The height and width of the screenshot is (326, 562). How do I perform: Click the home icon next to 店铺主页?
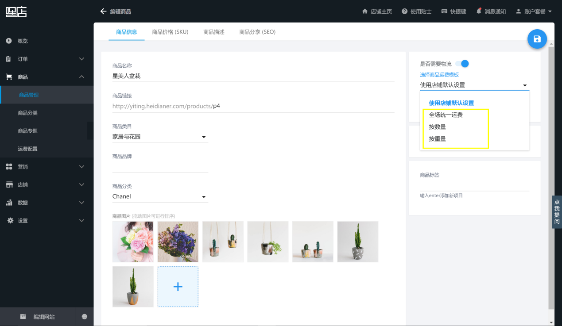365,12
